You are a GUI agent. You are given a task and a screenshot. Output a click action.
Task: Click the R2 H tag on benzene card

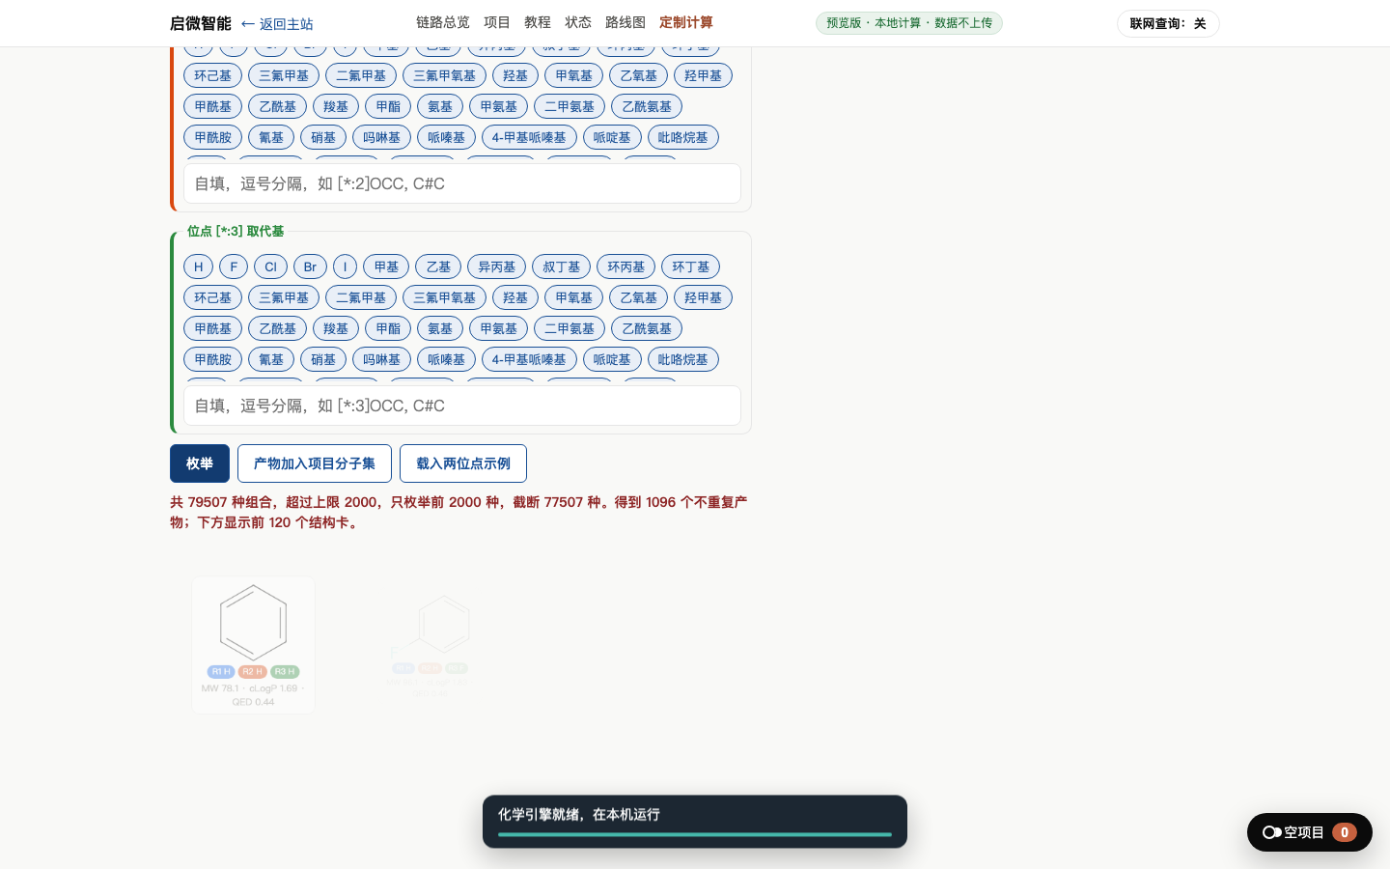point(253,671)
